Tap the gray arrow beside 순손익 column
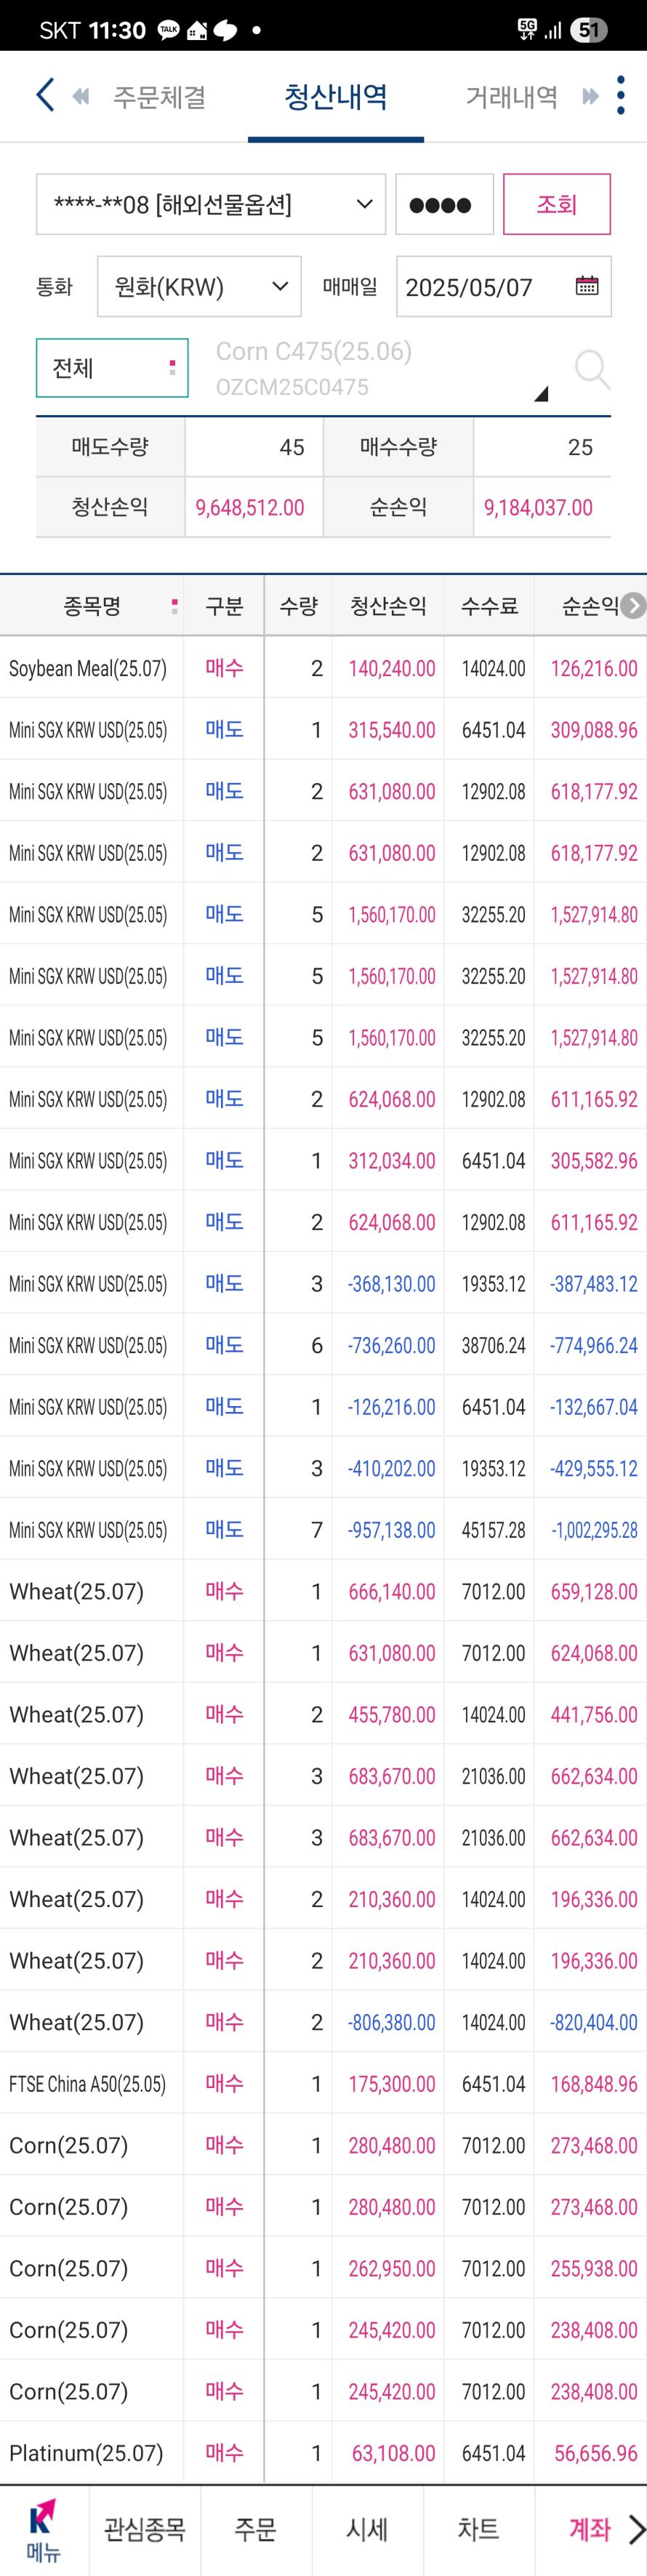Screen dimensions: 647x2576 tap(633, 605)
